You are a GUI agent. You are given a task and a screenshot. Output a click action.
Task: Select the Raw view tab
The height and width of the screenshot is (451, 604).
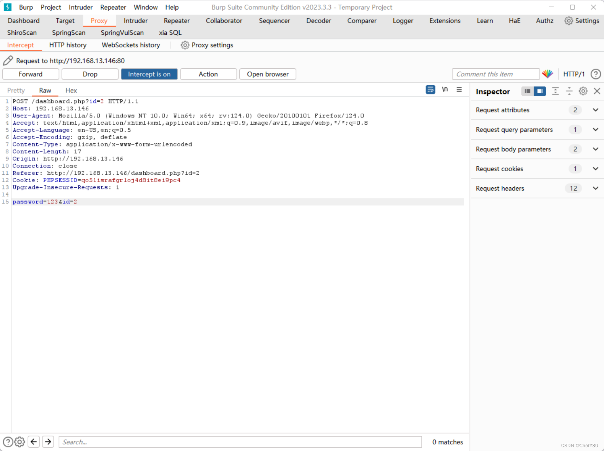[45, 91]
